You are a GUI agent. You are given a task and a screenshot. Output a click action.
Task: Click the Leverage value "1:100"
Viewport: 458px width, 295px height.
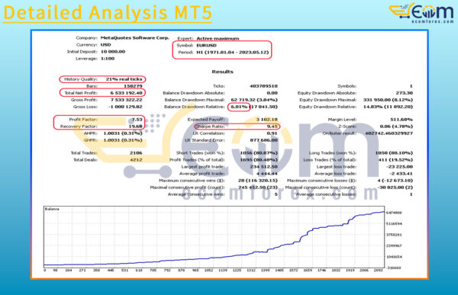108,59
